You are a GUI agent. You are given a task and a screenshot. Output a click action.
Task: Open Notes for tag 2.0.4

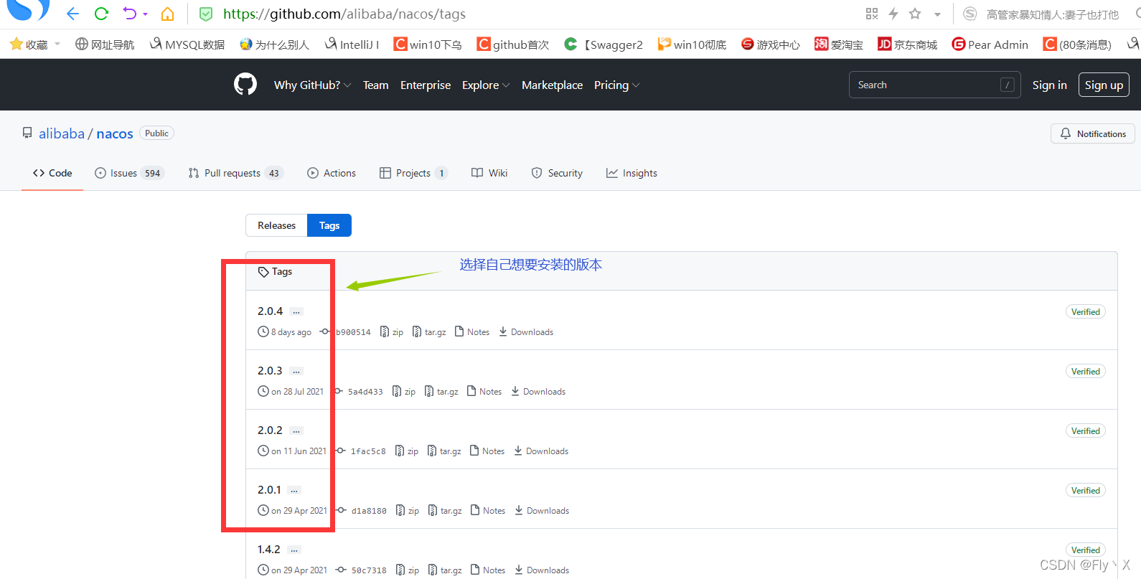click(472, 332)
